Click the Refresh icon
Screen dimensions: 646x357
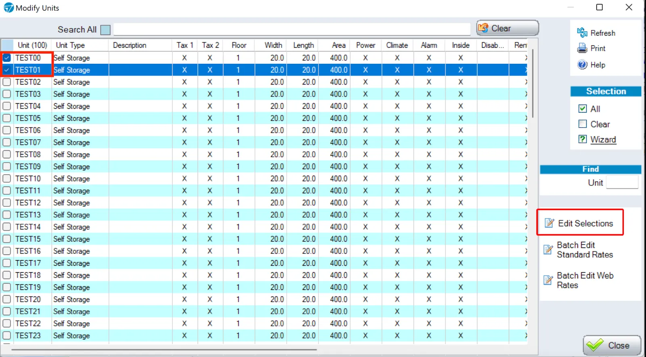point(582,33)
